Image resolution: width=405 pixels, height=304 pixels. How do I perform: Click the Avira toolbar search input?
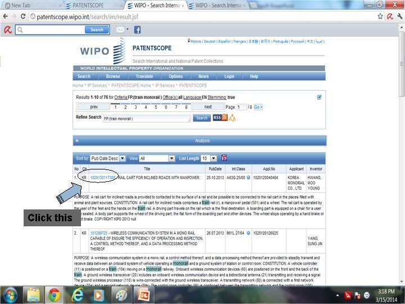pyautogui.click(x=51, y=30)
